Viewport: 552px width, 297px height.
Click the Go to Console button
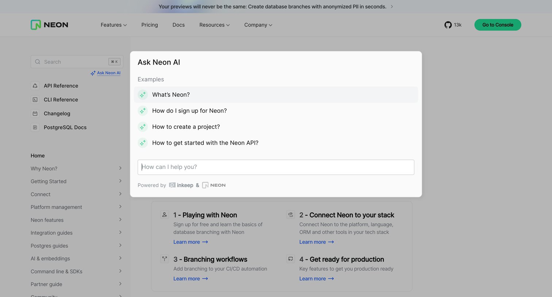pos(498,25)
